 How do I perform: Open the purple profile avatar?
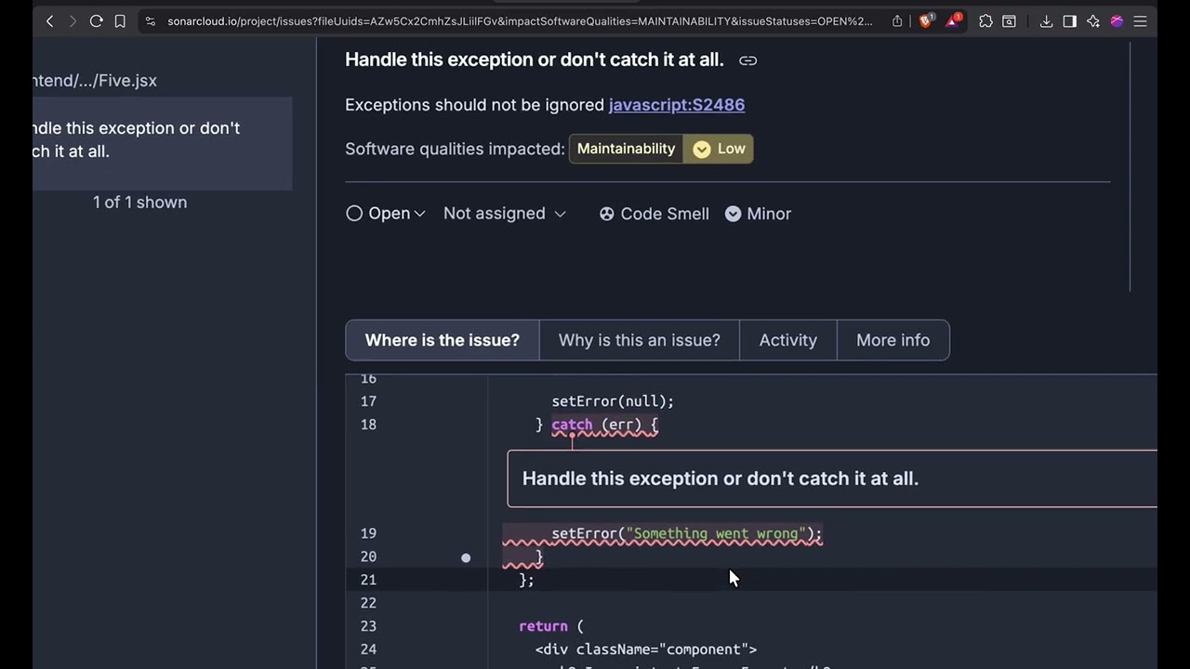[1117, 20]
